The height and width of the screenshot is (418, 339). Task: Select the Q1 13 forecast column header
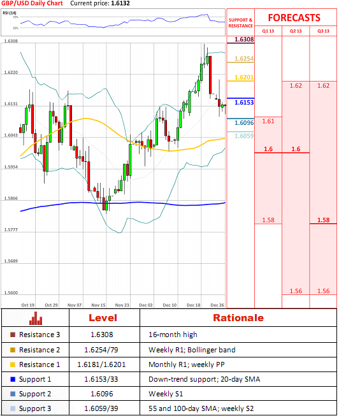268,31
